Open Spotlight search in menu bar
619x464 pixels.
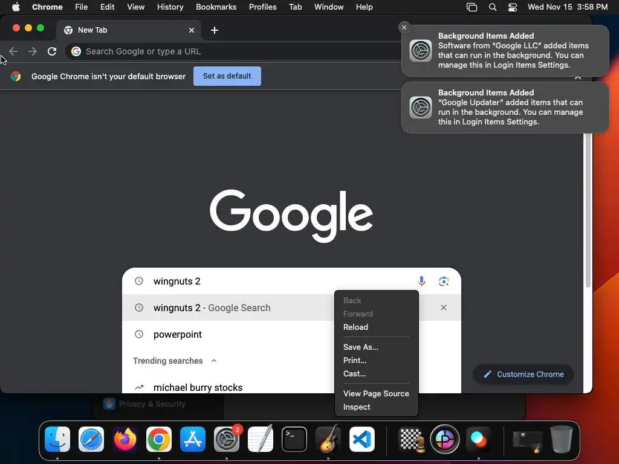pyautogui.click(x=492, y=7)
